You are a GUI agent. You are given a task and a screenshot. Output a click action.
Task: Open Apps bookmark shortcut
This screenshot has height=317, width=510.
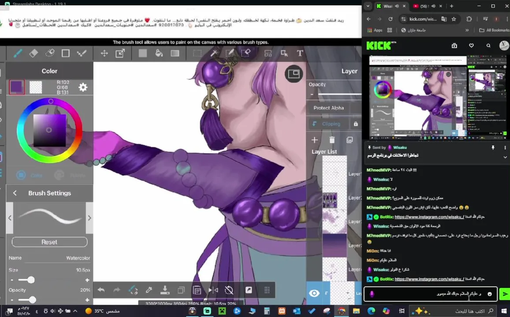[x=375, y=30]
